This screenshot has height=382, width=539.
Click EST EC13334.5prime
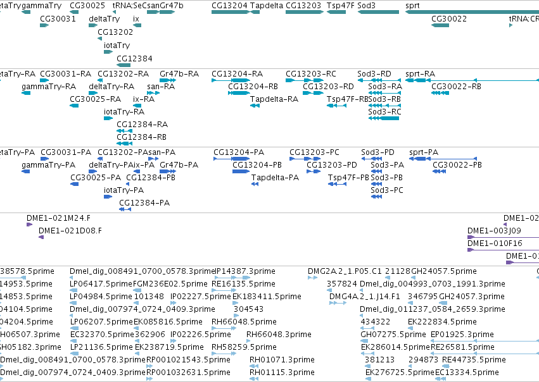(x=467, y=373)
